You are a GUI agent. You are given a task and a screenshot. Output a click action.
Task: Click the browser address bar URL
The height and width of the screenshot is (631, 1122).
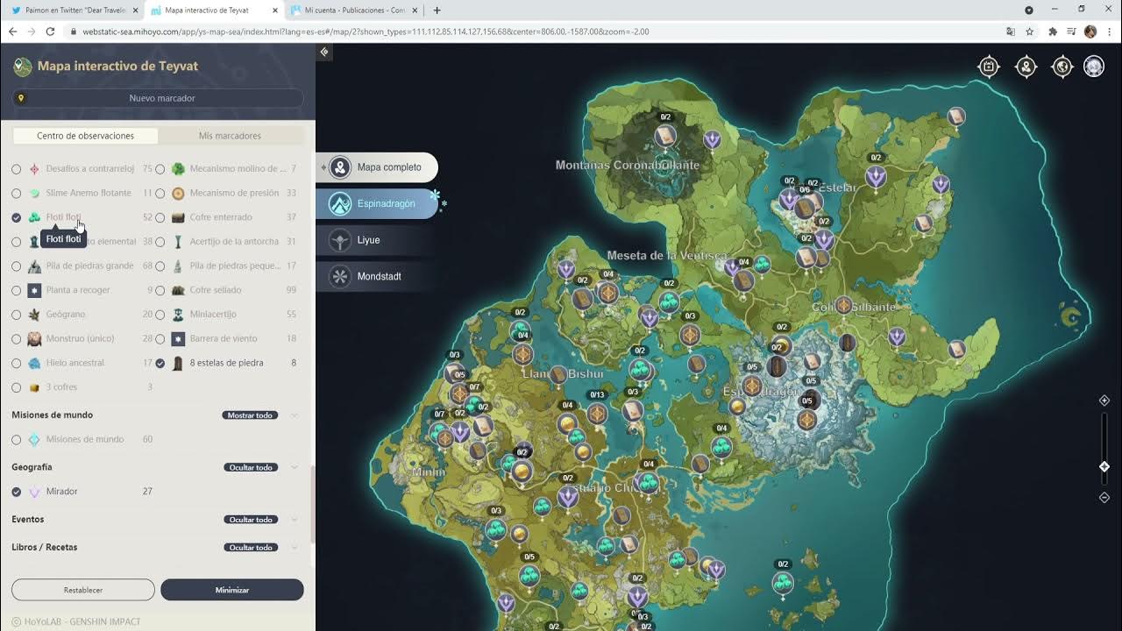click(366, 32)
